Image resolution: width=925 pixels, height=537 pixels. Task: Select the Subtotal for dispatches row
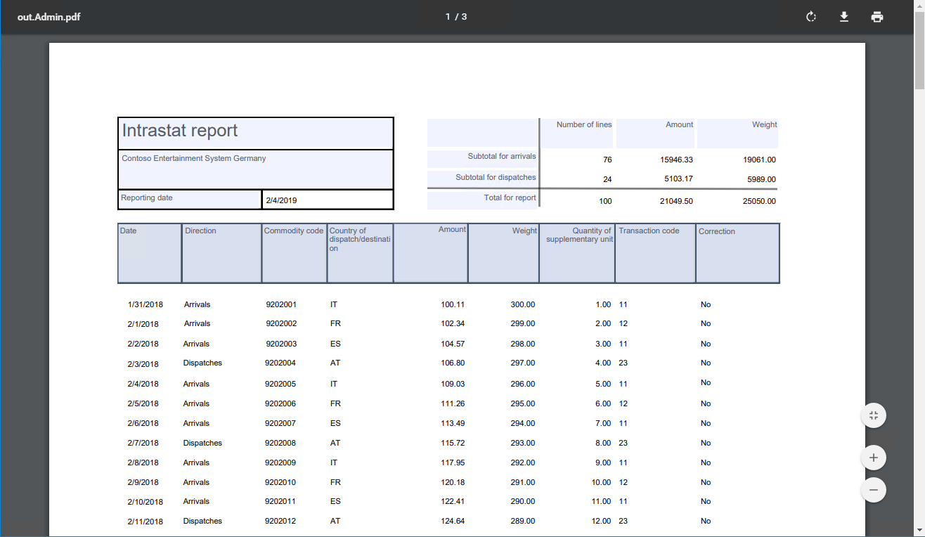point(494,176)
